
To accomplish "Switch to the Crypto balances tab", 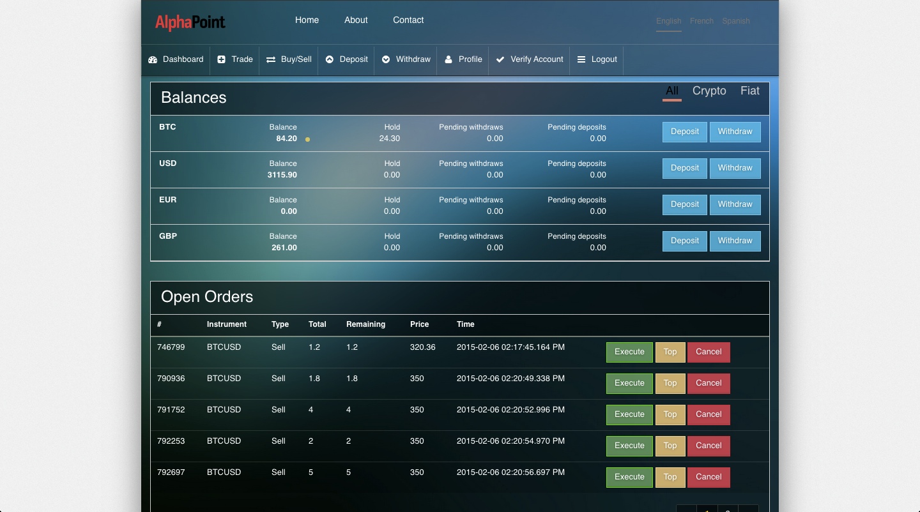I will point(709,91).
